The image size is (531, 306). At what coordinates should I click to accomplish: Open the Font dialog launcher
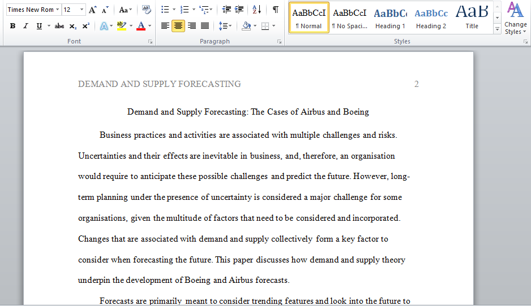150,42
